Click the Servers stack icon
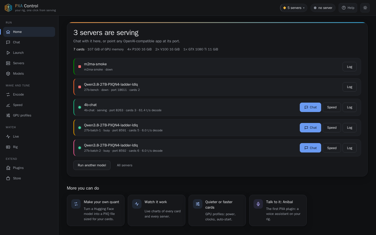 [8, 63]
